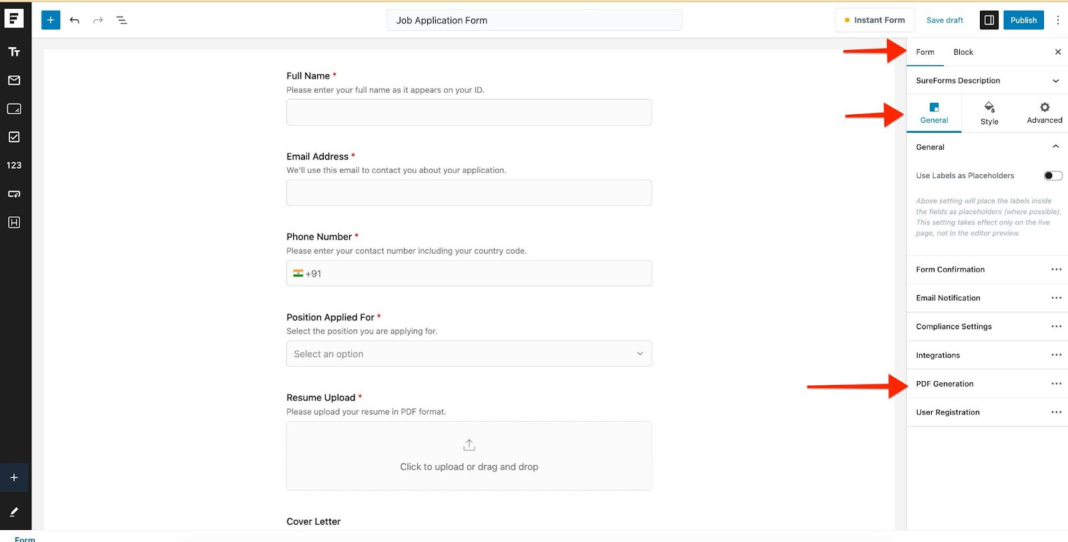Toggle Use Labels as Placeholders switch
Image resolution: width=1068 pixels, height=542 pixels.
(1053, 176)
